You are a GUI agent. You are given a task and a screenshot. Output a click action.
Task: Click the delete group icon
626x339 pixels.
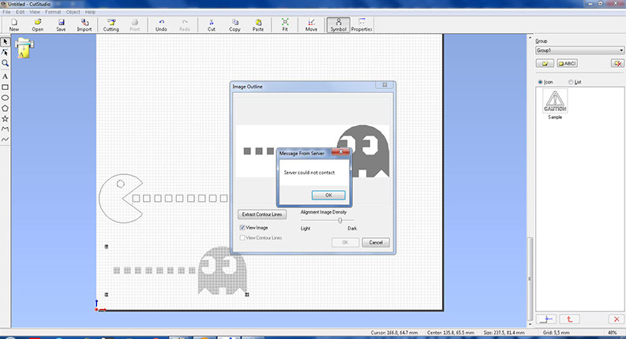click(617, 63)
